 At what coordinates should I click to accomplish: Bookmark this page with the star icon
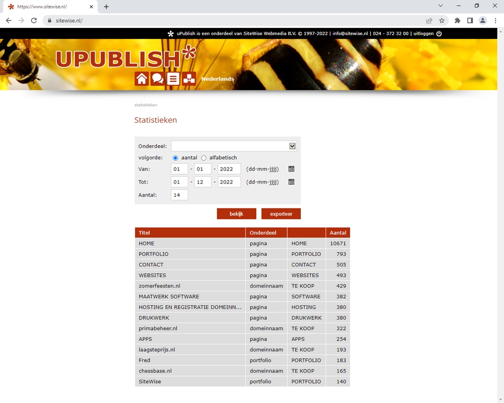tap(442, 20)
